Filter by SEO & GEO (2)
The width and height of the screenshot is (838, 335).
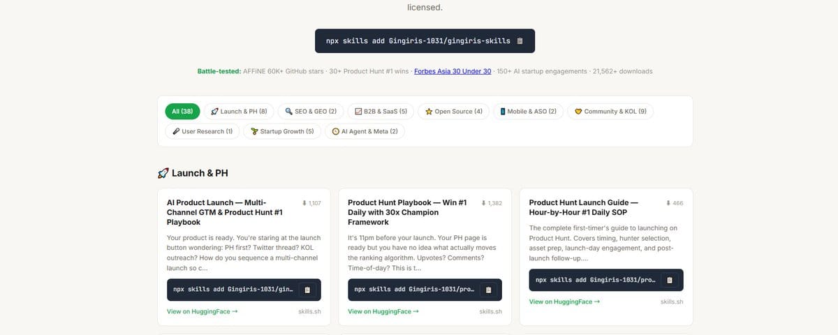pyautogui.click(x=310, y=111)
